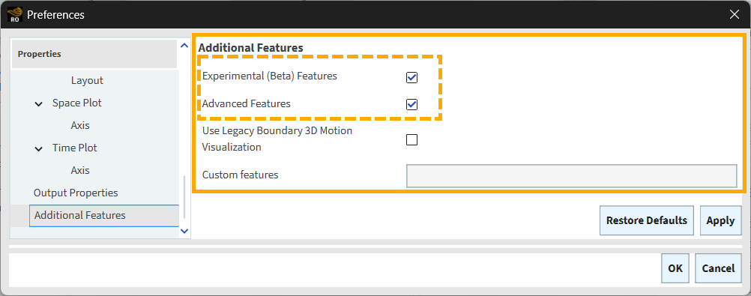Select Time Plot tree item
Screen dimensions: 751x296
(x=75, y=148)
